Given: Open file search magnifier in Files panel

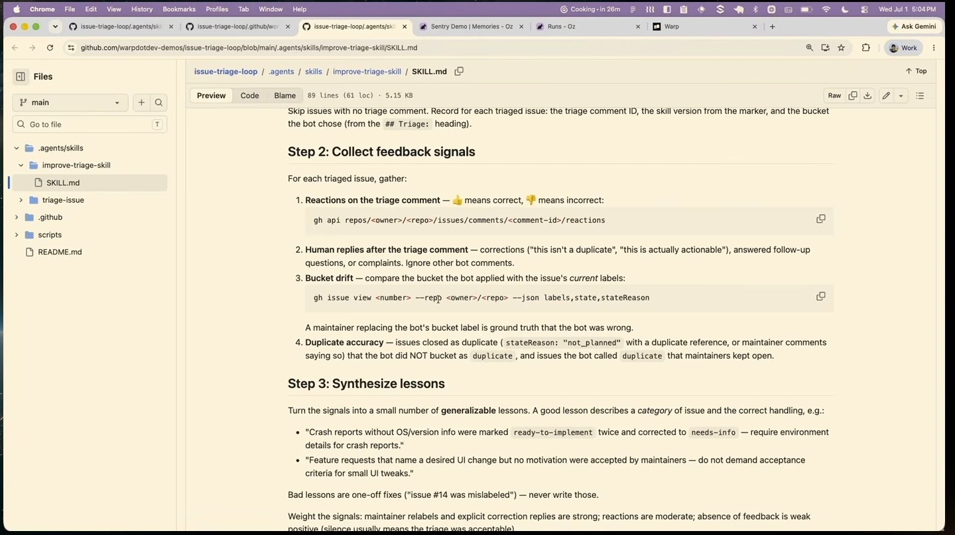Looking at the screenshot, I should click(x=159, y=102).
